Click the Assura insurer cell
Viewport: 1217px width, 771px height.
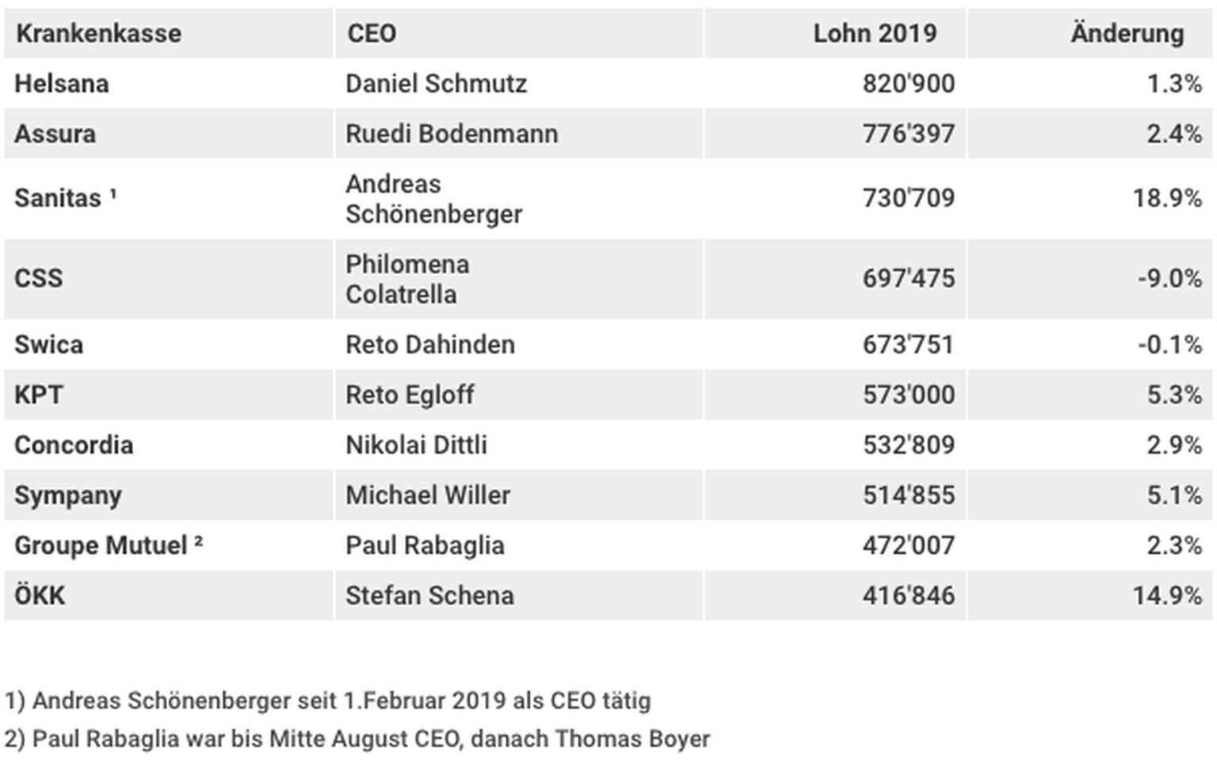55,134
